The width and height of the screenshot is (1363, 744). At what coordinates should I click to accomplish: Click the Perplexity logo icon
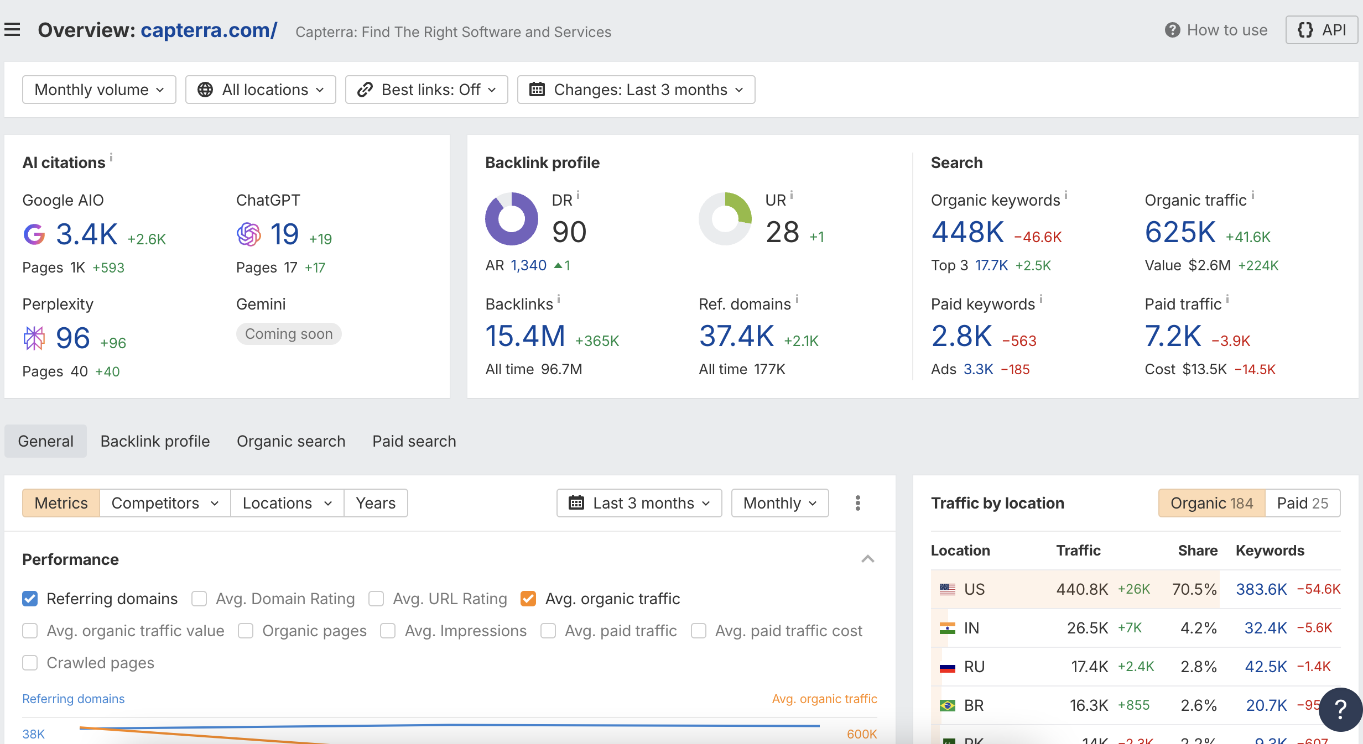coord(34,338)
